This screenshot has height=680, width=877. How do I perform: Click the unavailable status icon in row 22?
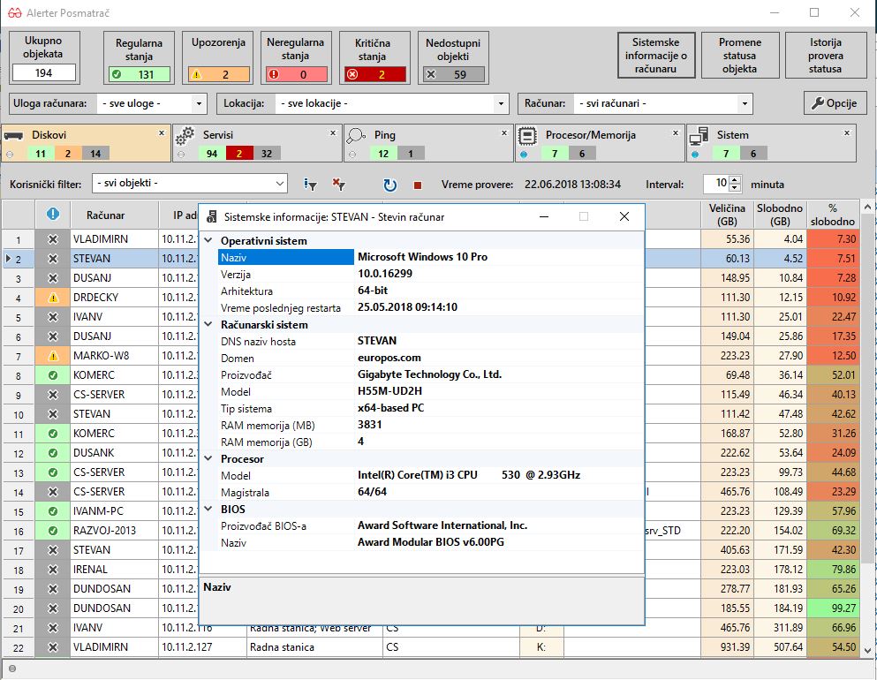53,647
